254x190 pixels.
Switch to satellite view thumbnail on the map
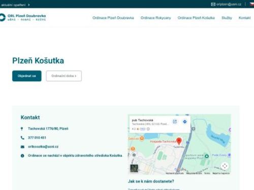134,168
